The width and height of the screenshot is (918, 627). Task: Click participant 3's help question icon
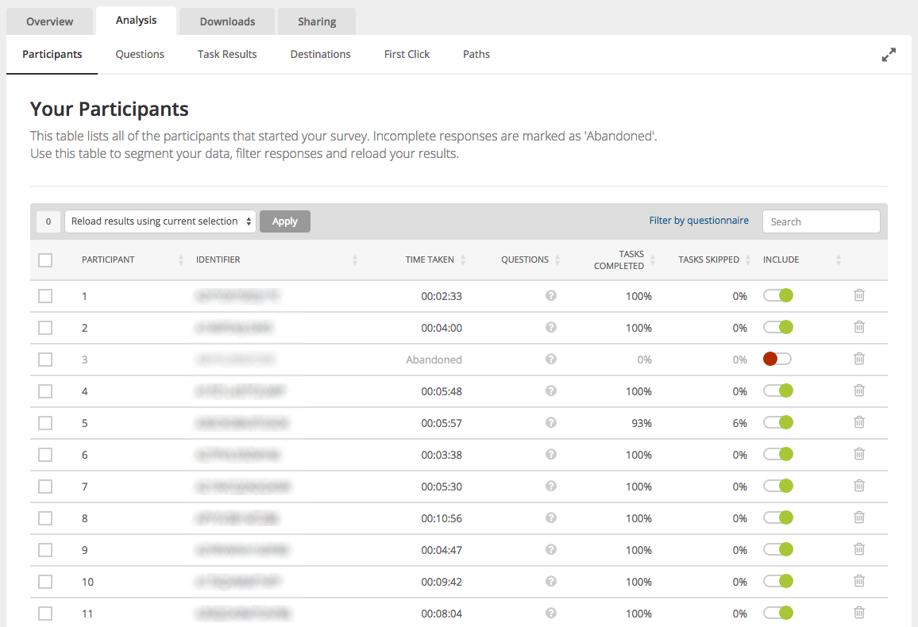pos(550,359)
